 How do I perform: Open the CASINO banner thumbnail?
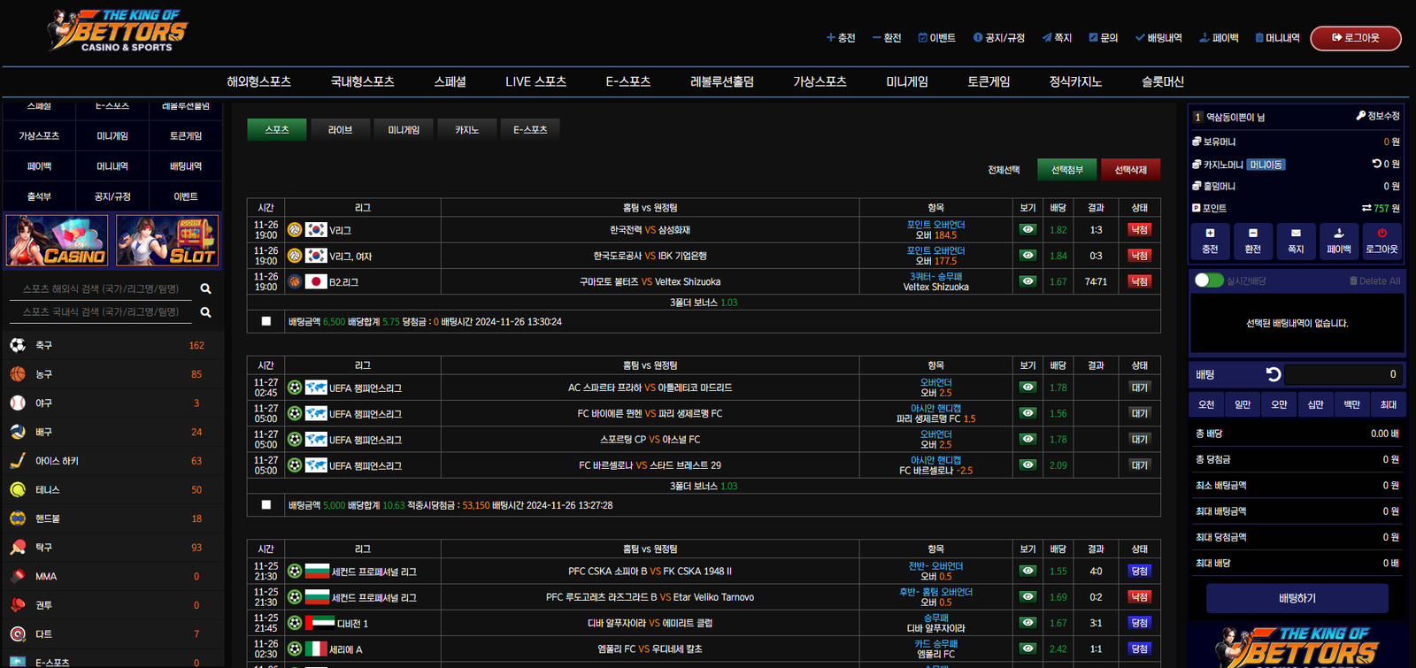(58, 240)
